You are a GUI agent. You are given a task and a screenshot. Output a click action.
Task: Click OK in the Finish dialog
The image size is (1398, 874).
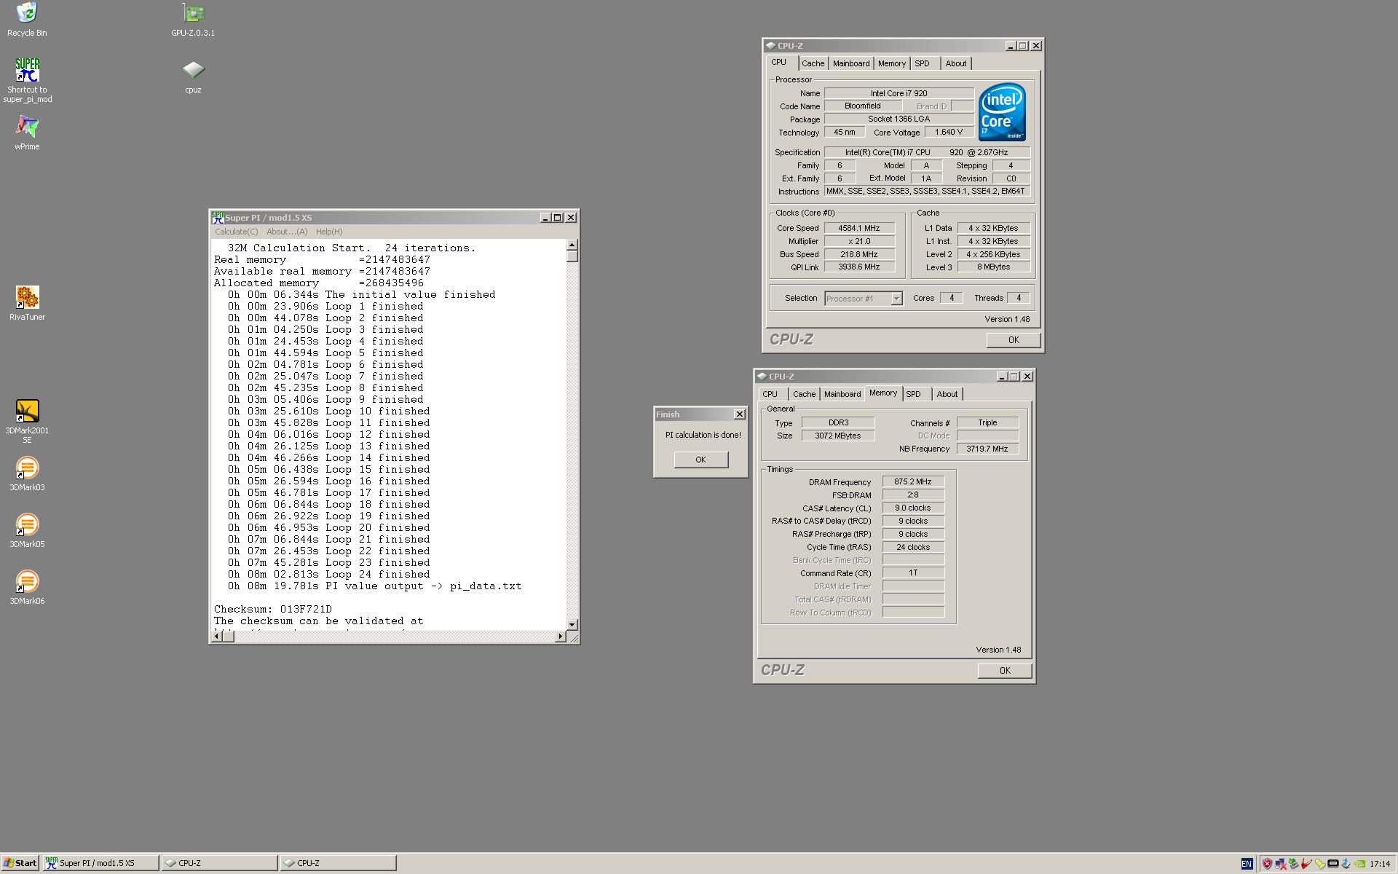[x=700, y=460]
